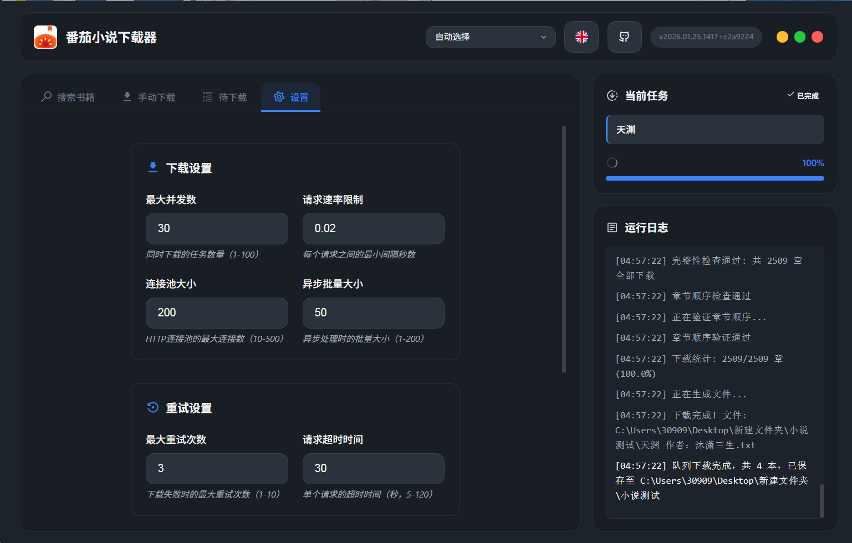The image size is (852, 543).
Task: Edit the 最大重试次数 field with 3
Action: point(217,469)
